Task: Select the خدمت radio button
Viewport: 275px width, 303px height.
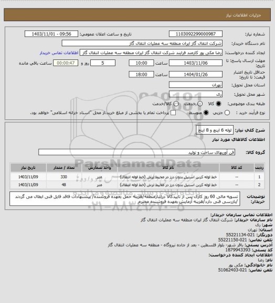Action: click(200, 104)
